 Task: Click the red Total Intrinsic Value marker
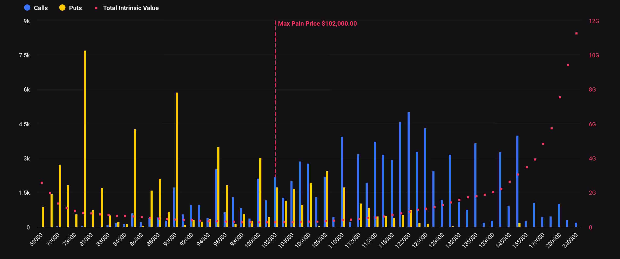96,8
